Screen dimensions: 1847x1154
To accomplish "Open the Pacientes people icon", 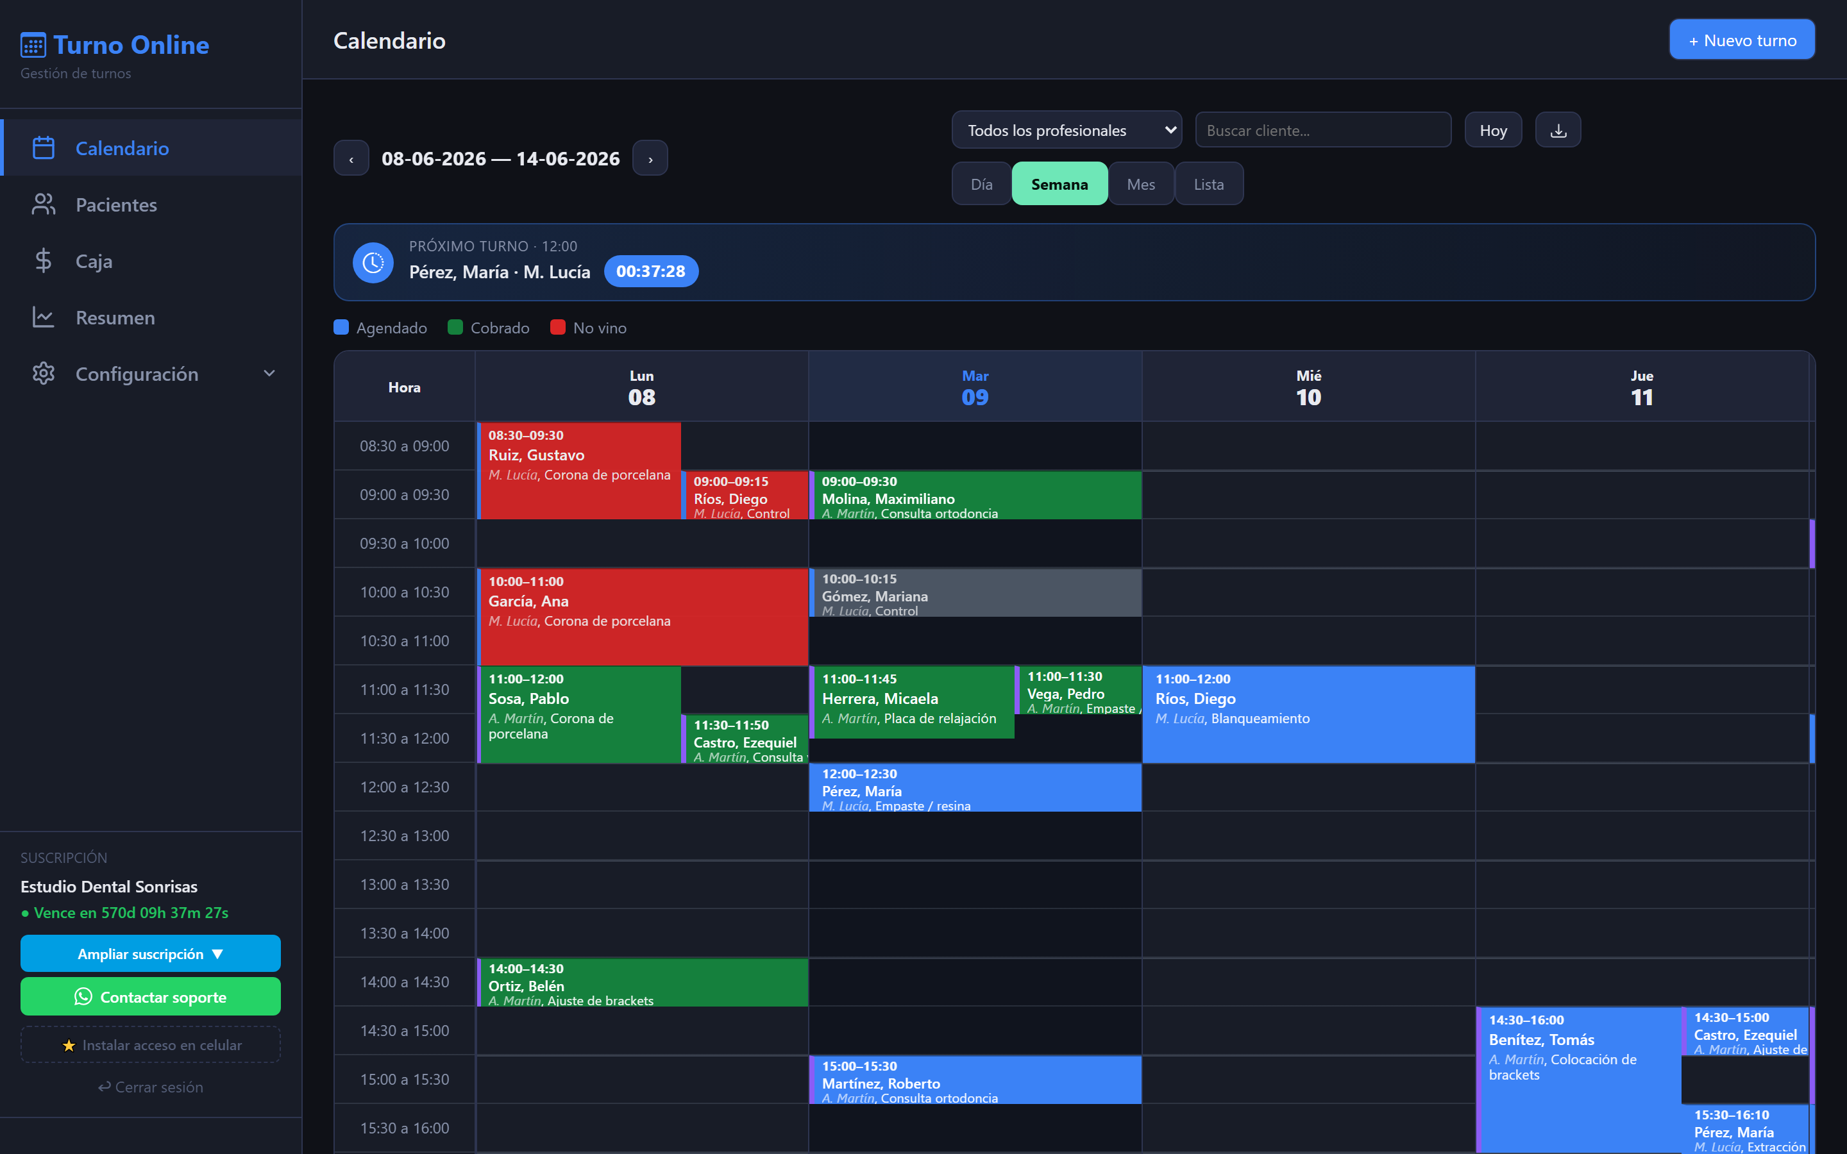I will pos(44,205).
